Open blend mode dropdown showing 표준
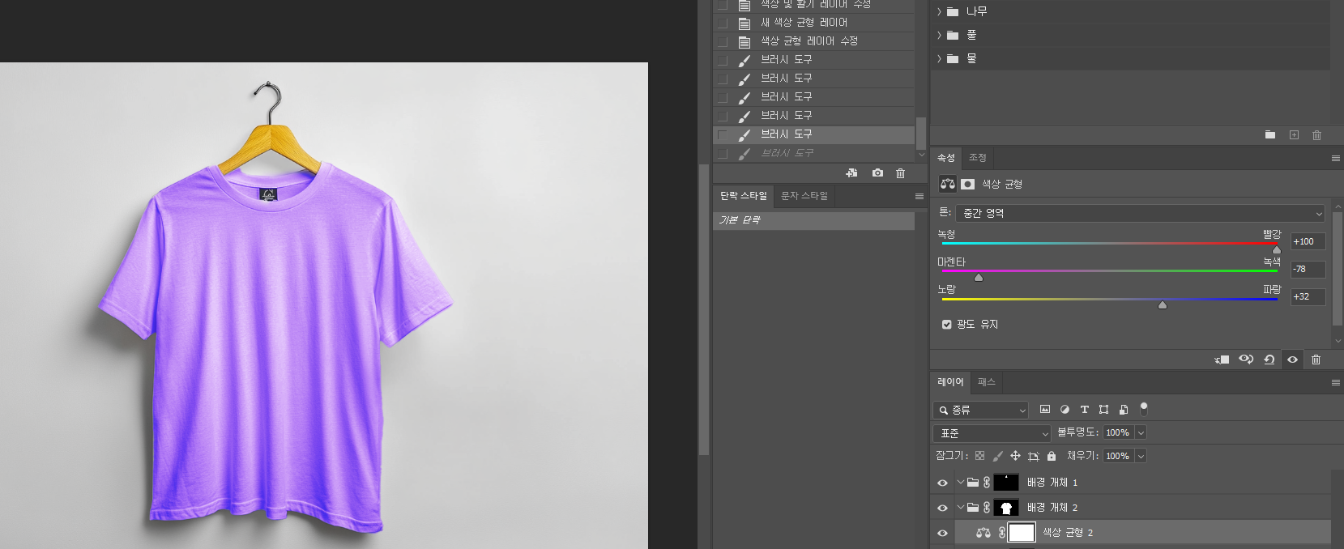 992,433
